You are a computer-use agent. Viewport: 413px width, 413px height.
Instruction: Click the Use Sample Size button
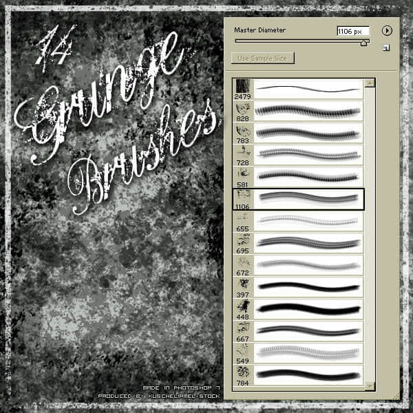pos(262,59)
